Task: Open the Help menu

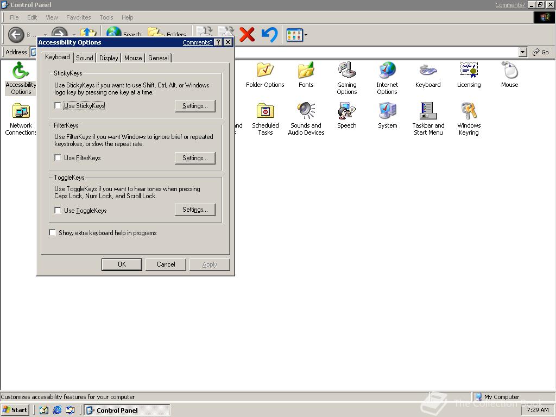Action: click(x=127, y=17)
